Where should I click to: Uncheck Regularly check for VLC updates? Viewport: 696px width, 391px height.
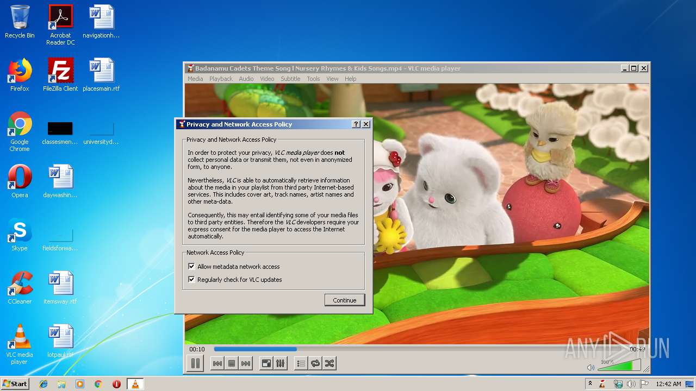coord(191,280)
